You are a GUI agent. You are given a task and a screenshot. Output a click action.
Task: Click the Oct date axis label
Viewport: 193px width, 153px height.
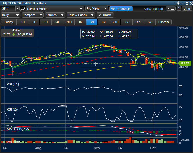(x=153, y=148)
